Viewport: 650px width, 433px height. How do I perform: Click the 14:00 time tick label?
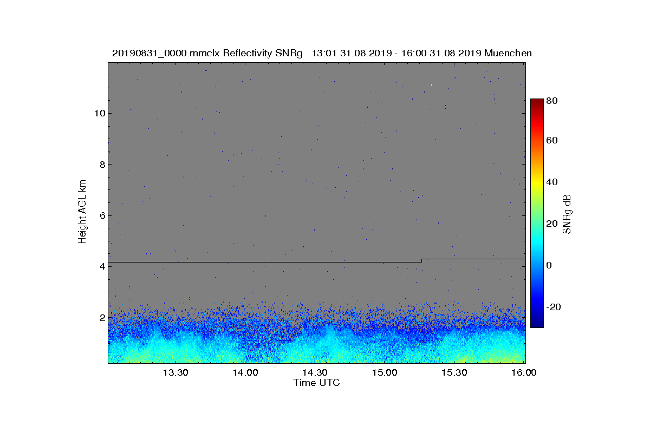tap(245, 372)
